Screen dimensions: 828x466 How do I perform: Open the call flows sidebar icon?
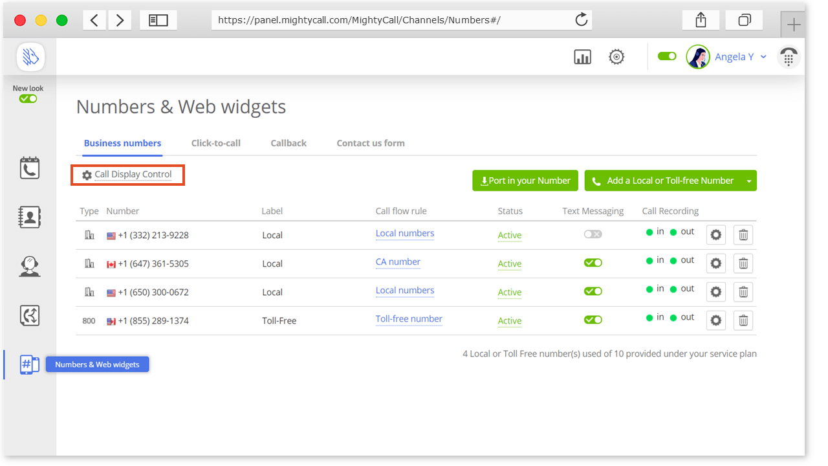click(30, 315)
